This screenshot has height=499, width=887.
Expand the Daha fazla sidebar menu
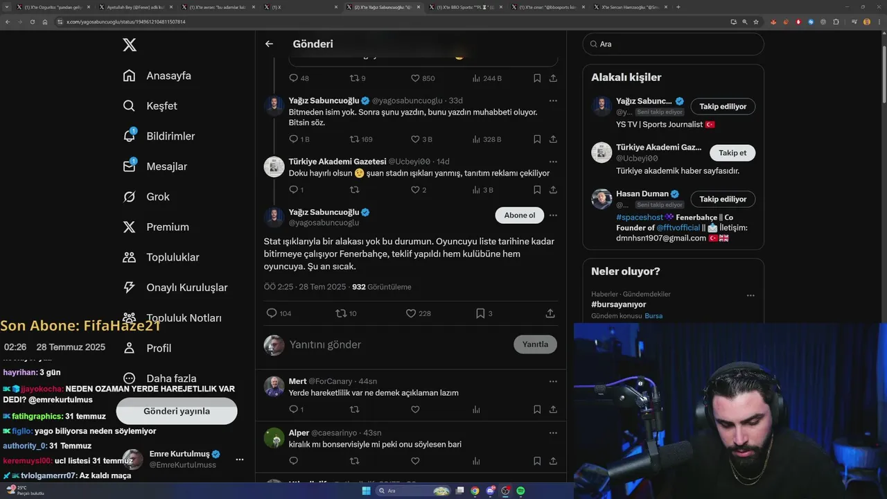pyautogui.click(x=161, y=378)
